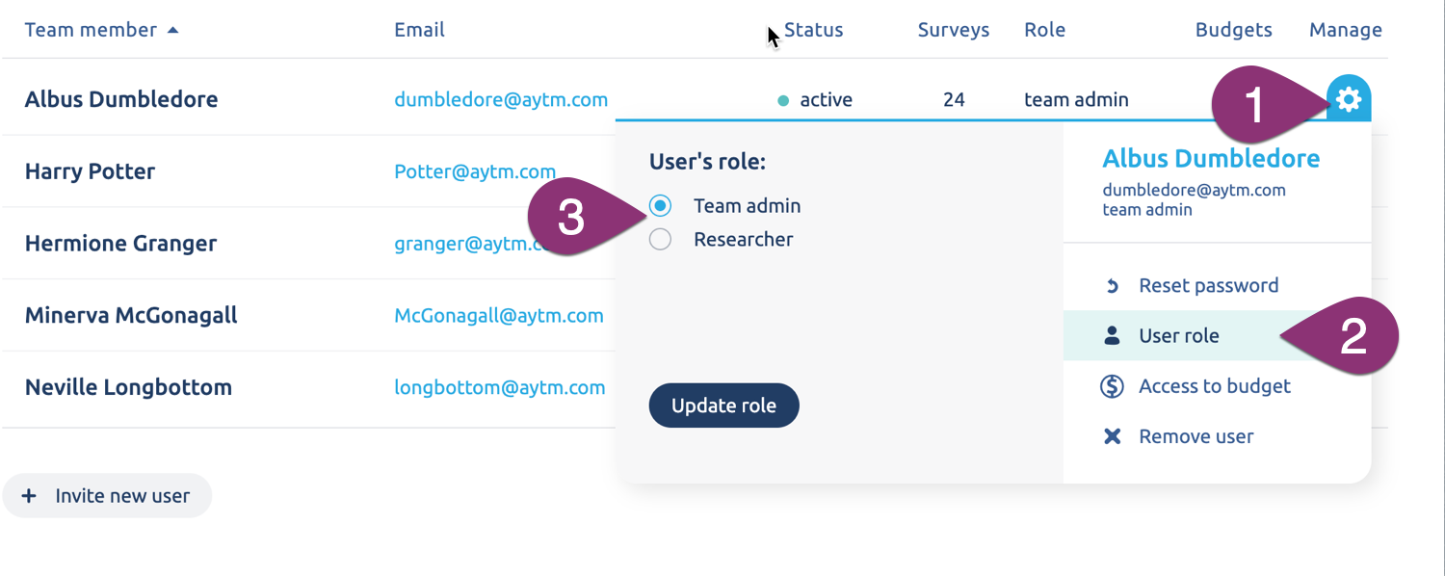Click the plus icon beside Invite new user
The width and height of the screenshot is (1445, 576).
pyautogui.click(x=29, y=496)
